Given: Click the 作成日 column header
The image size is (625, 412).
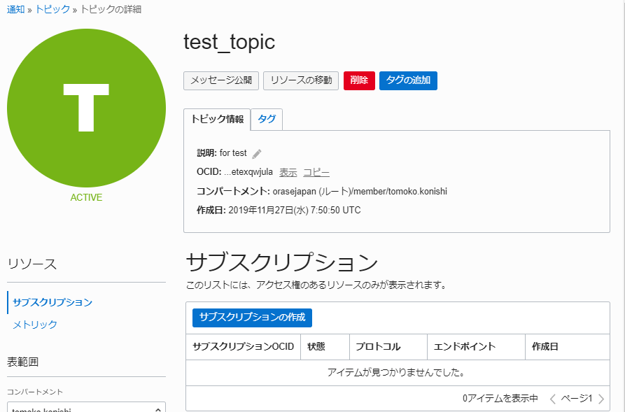Looking at the screenshot, I should pyautogui.click(x=545, y=347).
